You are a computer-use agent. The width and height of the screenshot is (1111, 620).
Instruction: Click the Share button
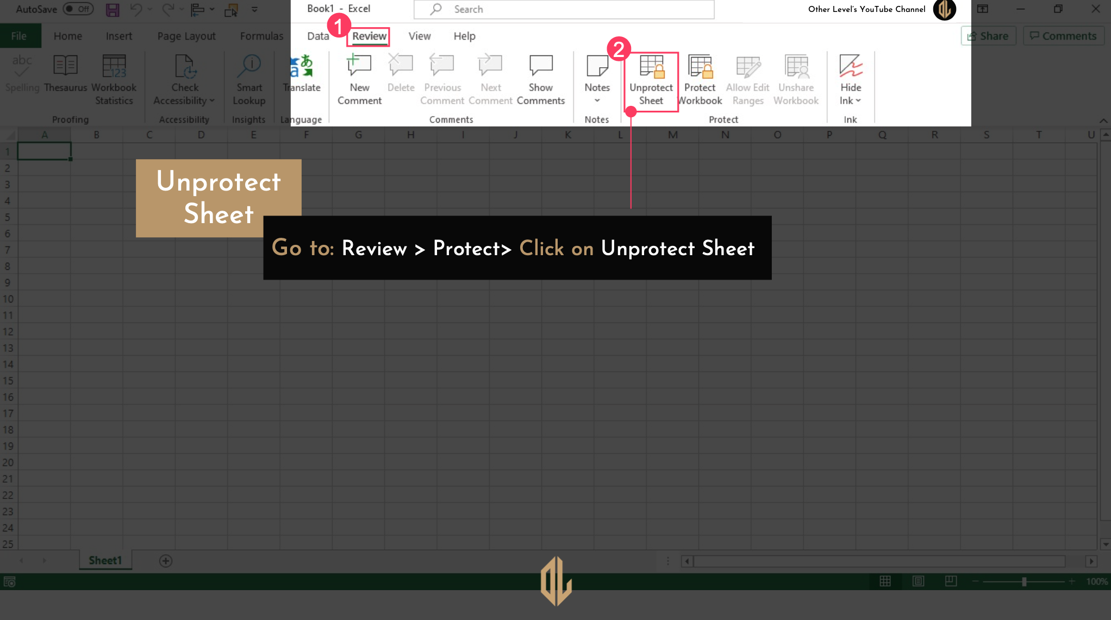click(988, 36)
